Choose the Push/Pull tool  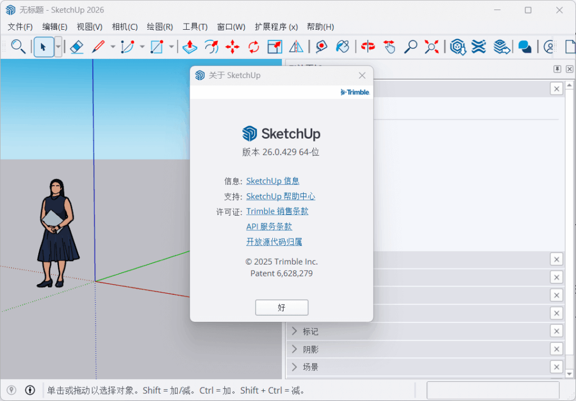pyautogui.click(x=190, y=47)
